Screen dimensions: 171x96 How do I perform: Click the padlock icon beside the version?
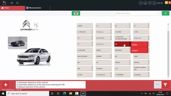pyautogui.click(x=154, y=3)
